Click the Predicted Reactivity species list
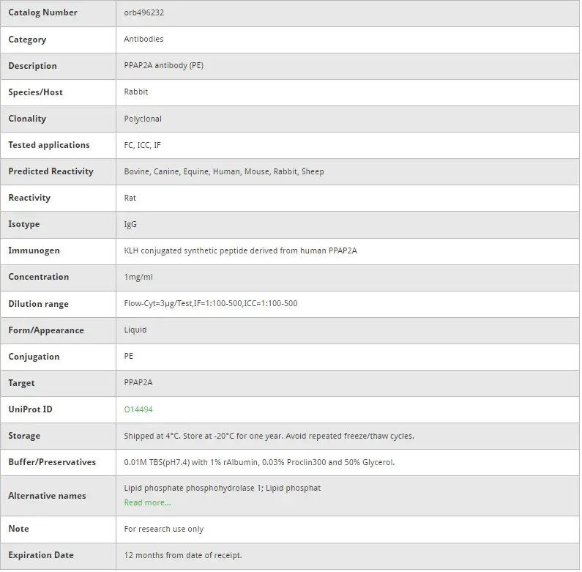Image resolution: width=582 pixels, height=572 pixels. [224, 171]
